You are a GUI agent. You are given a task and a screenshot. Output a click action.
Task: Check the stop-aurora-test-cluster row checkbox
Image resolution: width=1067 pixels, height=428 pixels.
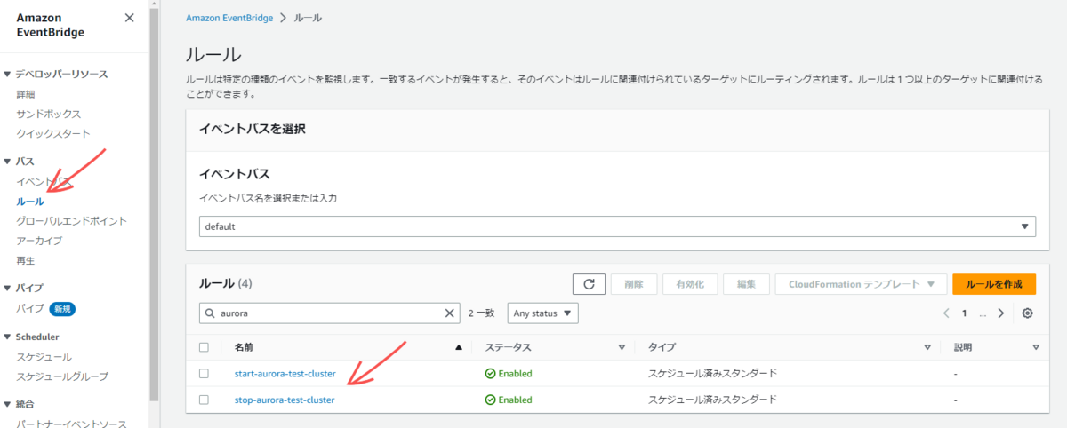(x=204, y=400)
